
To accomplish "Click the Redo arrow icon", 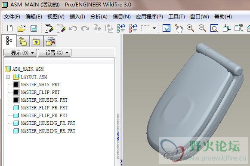I will [85, 29].
